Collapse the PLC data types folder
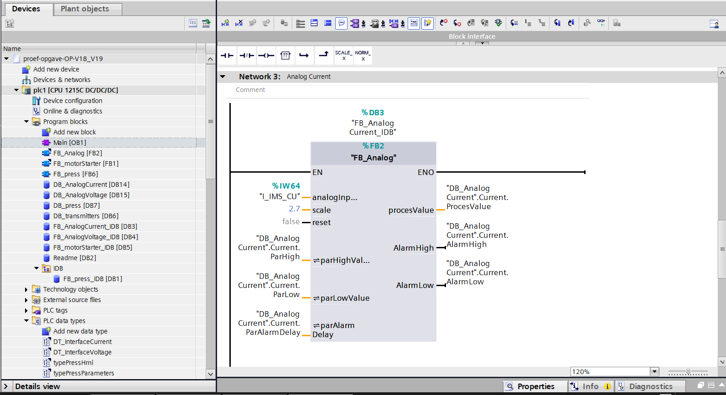Viewport: 726px width, 395px height. click(26, 320)
